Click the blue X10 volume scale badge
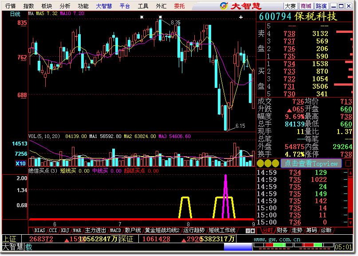Image resolution: width=358 pixels, height=256 pixels. 20,163
